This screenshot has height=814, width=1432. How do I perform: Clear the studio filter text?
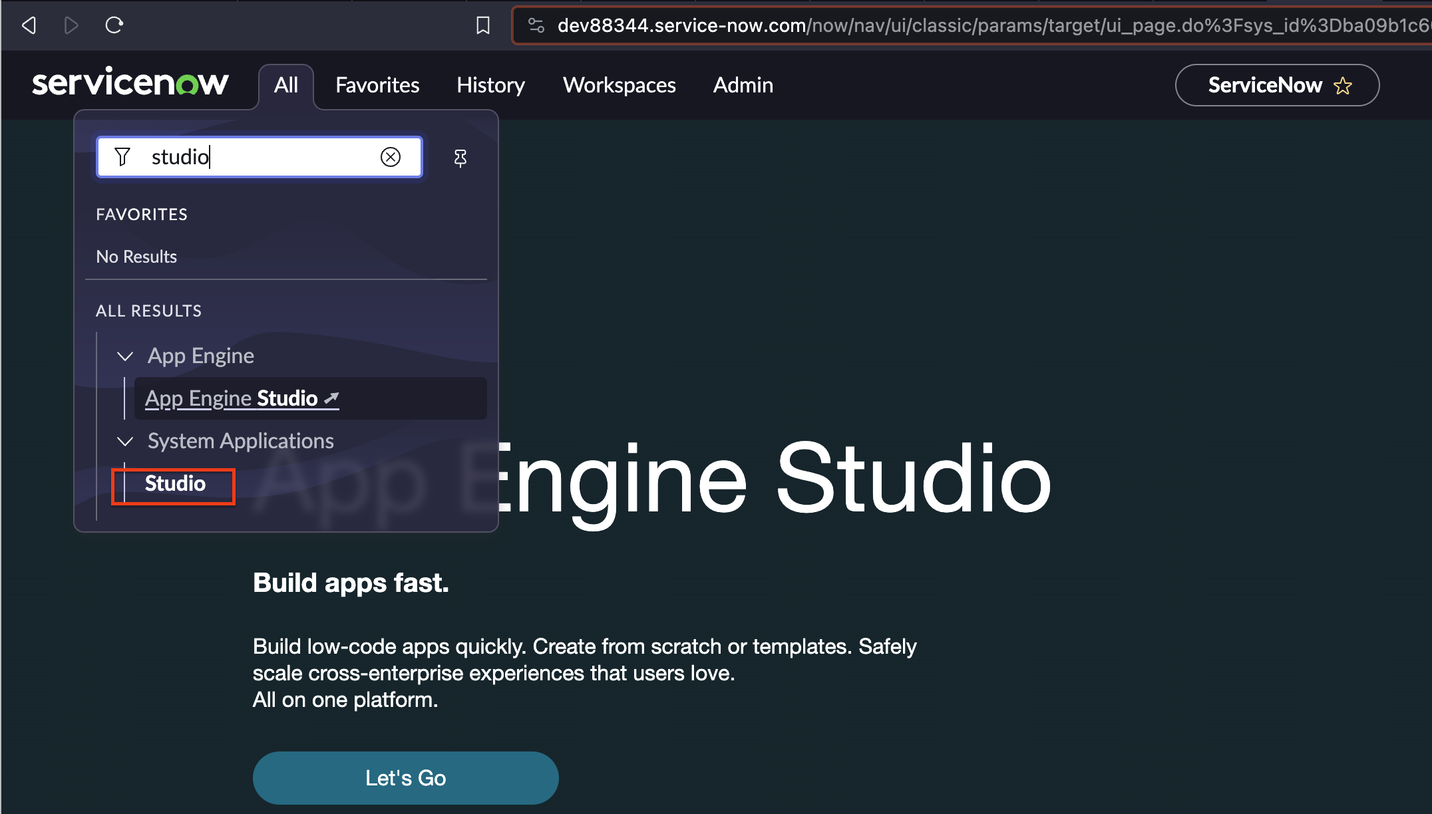tap(391, 157)
